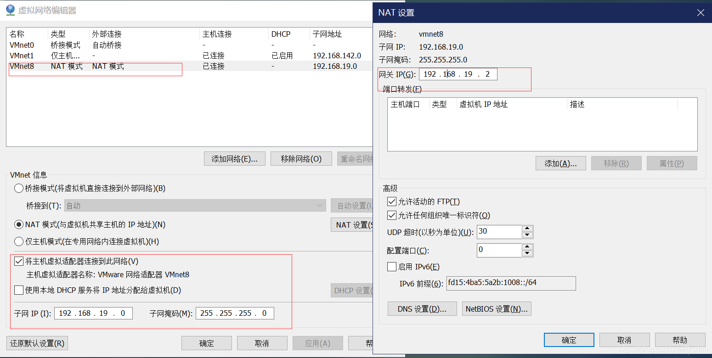Click 移除网络(O) button
The image size is (712, 358).
point(301,159)
